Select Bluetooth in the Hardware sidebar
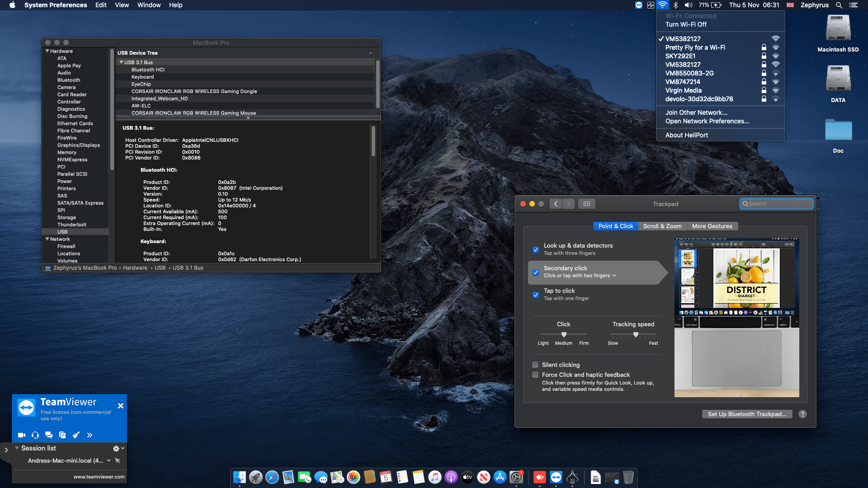This screenshot has height=488, width=868. pos(69,80)
